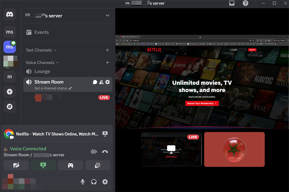
Task: Collapse the Text Channels category
Action: [41, 50]
